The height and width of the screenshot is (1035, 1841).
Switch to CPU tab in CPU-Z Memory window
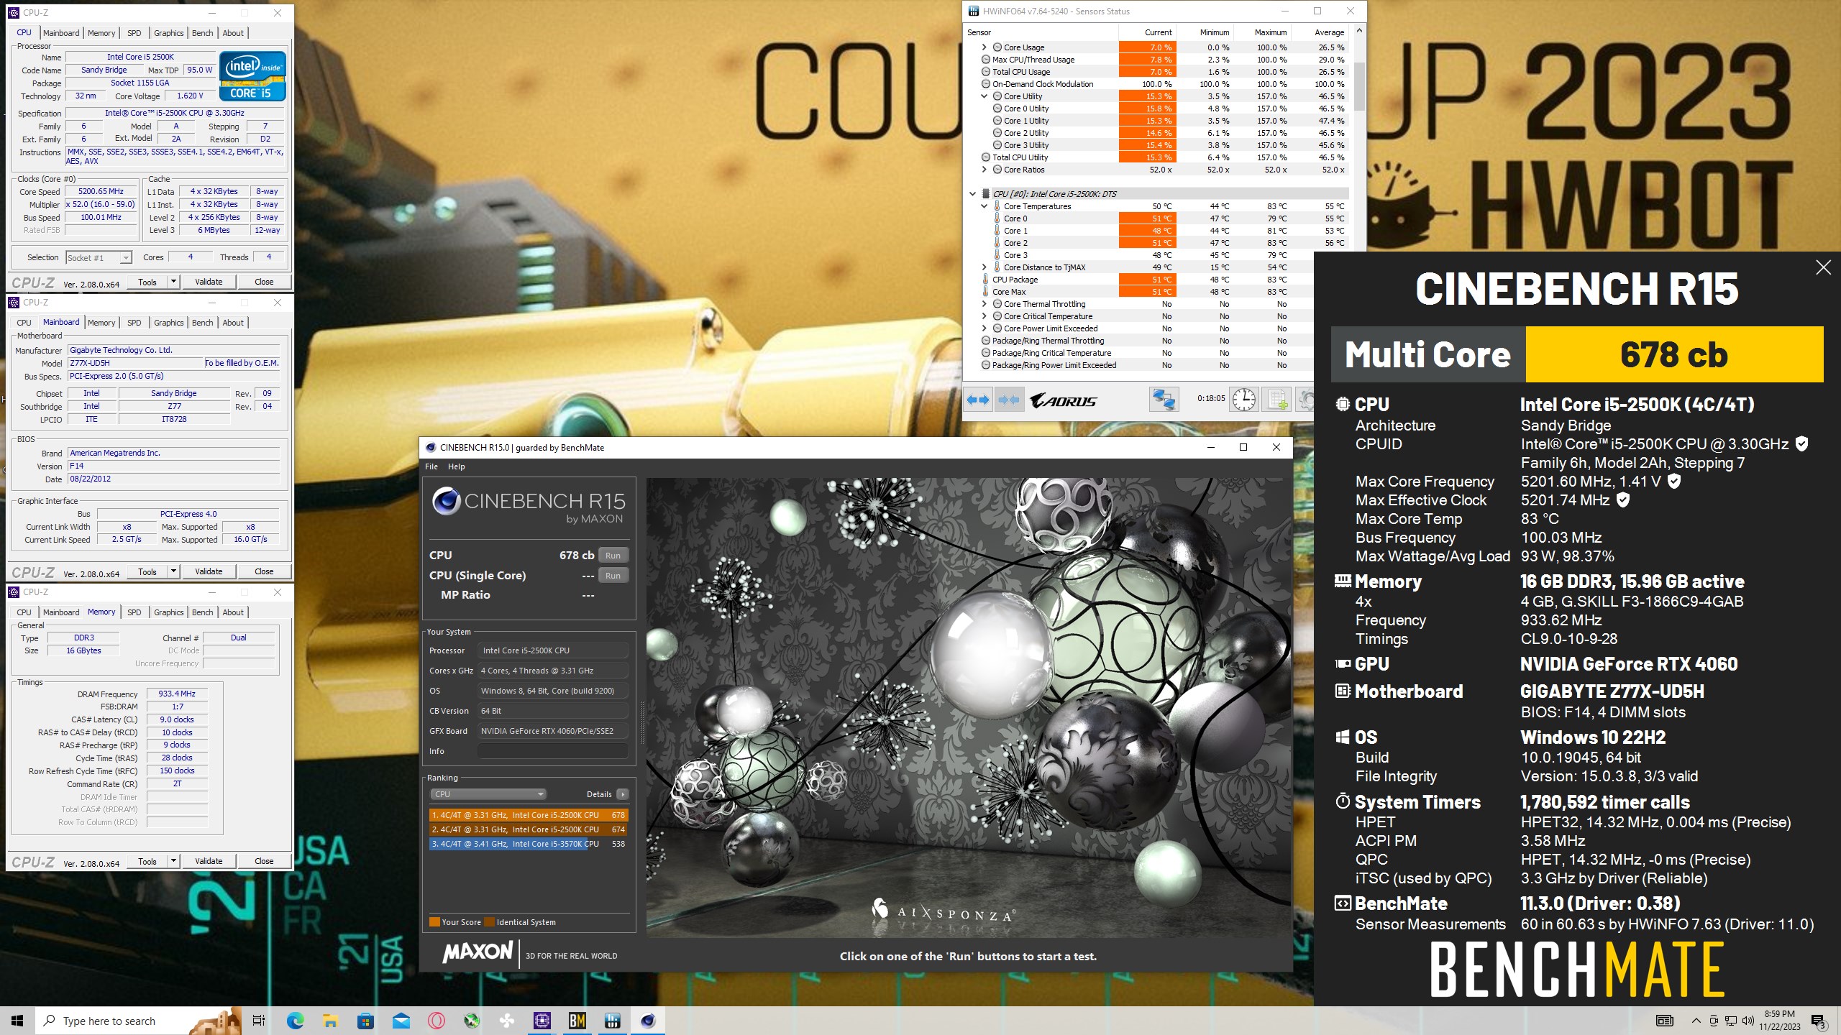click(24, 612)
